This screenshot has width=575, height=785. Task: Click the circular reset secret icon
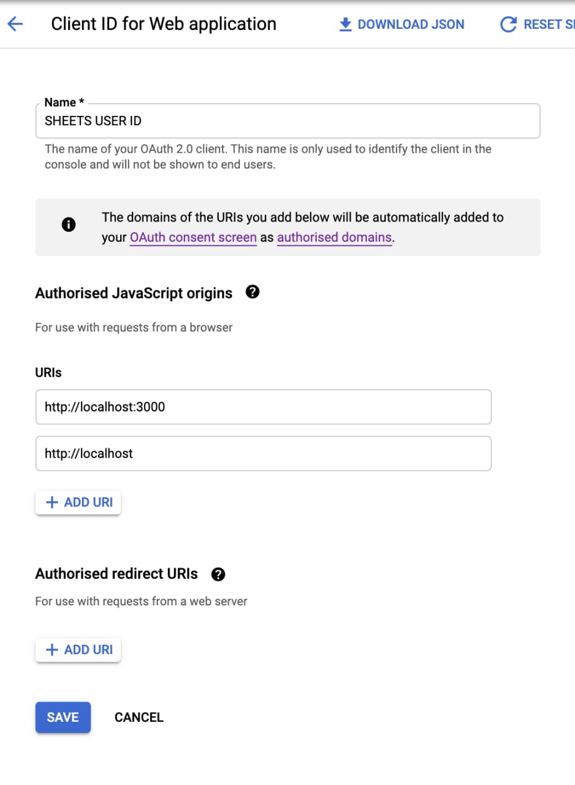[508, 25]
